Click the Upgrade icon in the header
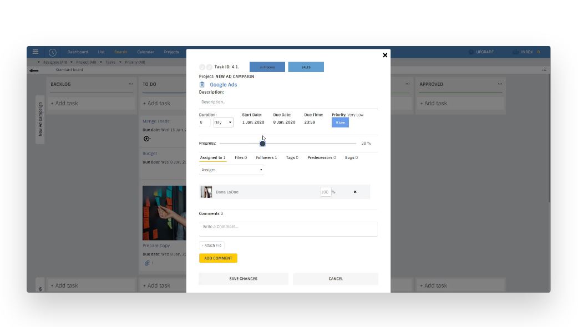This screenshot has height=327, width=578. tap(471, 52)
